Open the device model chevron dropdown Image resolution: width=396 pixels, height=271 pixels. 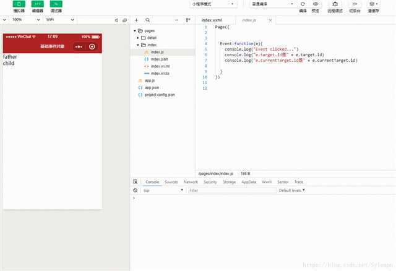coord(4,20)
